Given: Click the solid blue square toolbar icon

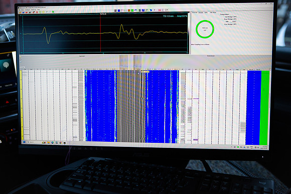Looking at the screenshot, I should (x=119, y=11).
